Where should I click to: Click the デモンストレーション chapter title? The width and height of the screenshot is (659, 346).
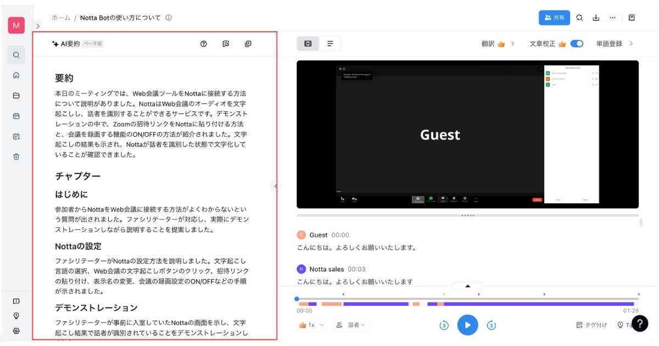(x=96, y=308)
